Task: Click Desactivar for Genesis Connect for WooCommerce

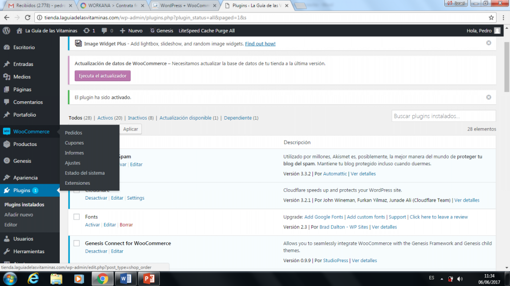Action: [x=96, y=251]
